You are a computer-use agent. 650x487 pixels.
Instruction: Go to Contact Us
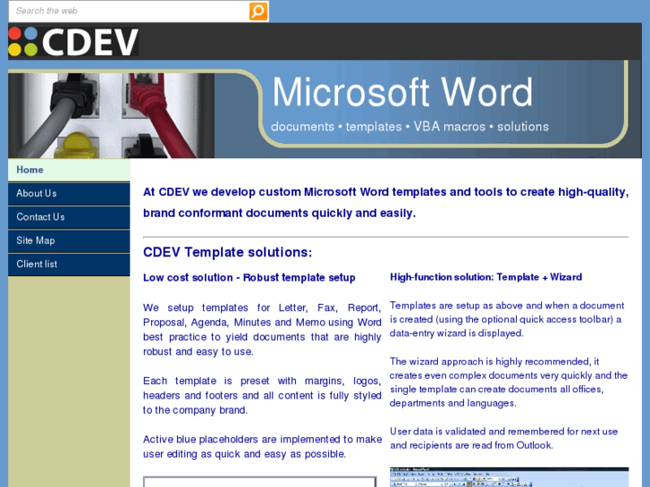tap(69, 217)
